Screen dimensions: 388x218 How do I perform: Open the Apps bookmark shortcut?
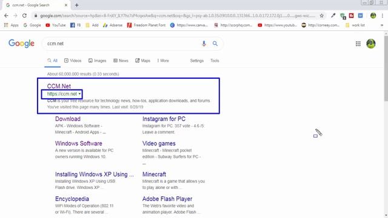pyautogui.click(x=12, y=25)
